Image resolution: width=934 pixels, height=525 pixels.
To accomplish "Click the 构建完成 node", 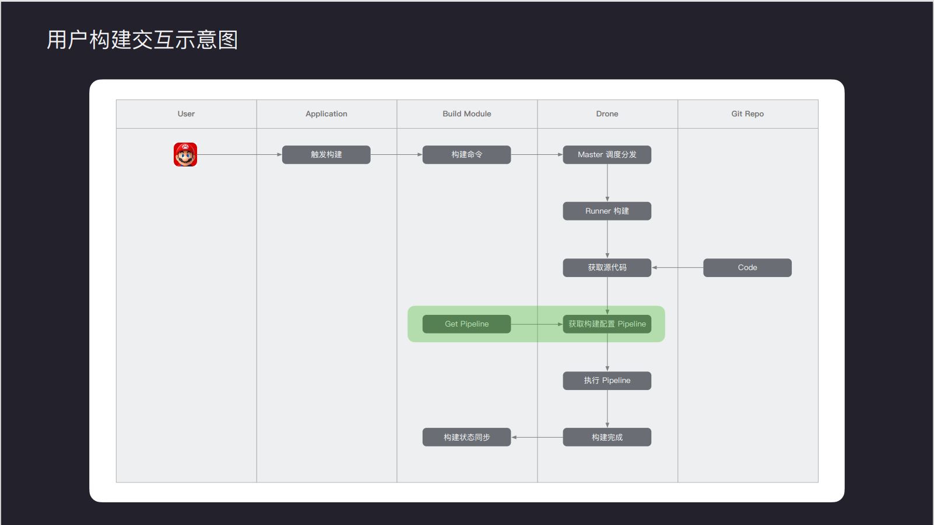I will [607, 437].
